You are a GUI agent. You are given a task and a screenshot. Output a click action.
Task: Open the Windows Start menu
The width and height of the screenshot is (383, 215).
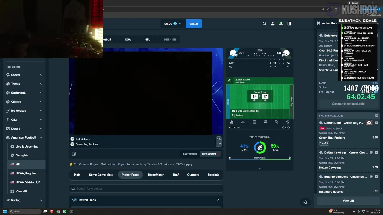[x=5, y=211]
